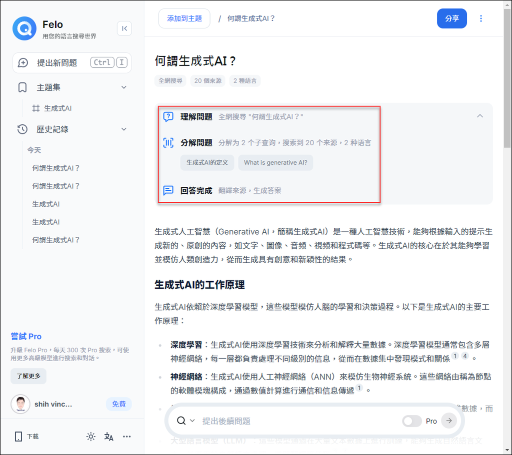Image resolution: width=512 pixels, height=455 pixels.
Task: Click the 理解問題 question icon
Action: [168, 116]
